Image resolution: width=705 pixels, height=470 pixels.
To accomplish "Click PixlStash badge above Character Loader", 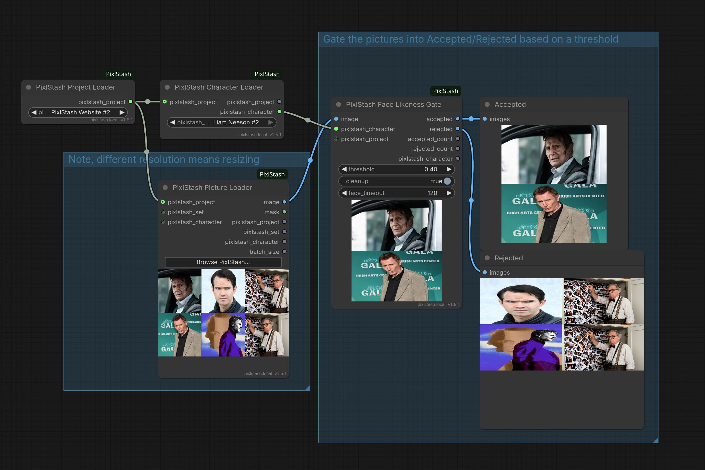I will tap(267, 74).
